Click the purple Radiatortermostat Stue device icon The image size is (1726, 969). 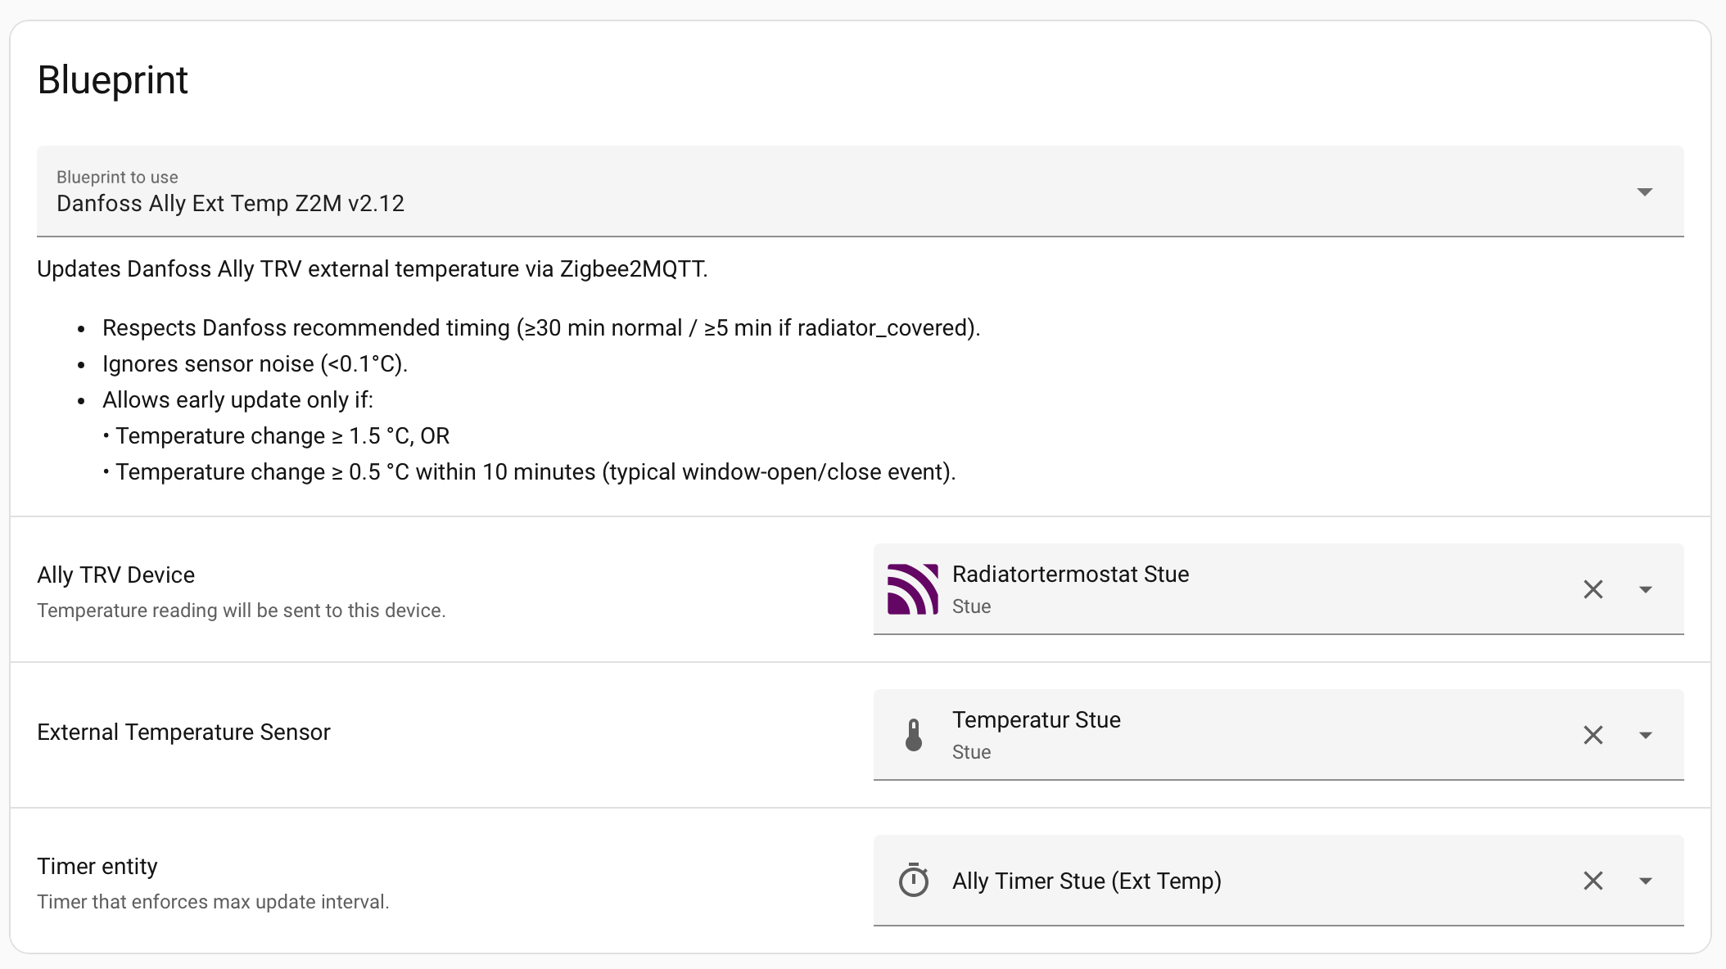(912, 589)
